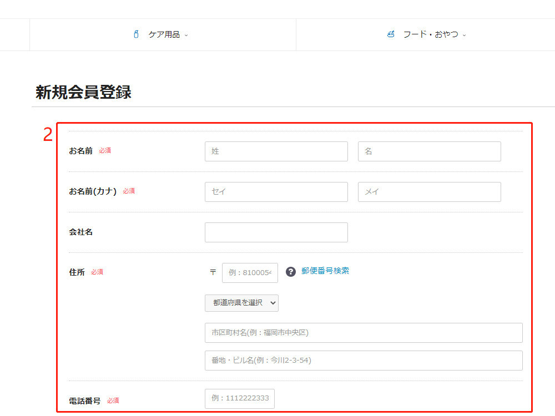The width and height of the screenshot is (555, 416).
Task: Focus the 番地・ビル名 street address field
Action: tap(364, 361)
